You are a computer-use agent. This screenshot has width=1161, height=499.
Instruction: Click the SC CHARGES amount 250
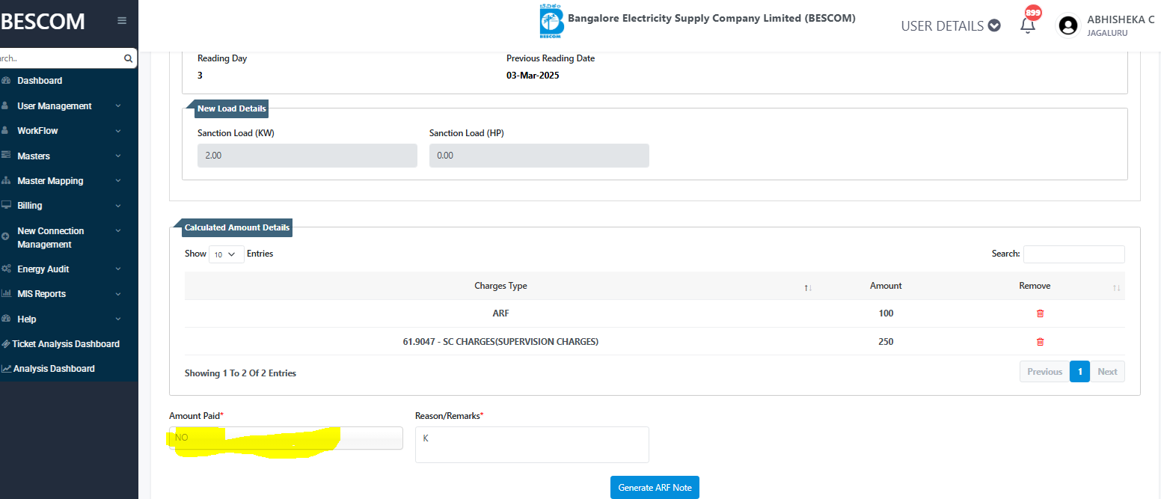[x=886, y=342]
